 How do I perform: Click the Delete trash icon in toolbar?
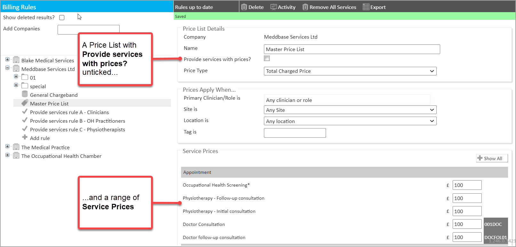(244, 7)
